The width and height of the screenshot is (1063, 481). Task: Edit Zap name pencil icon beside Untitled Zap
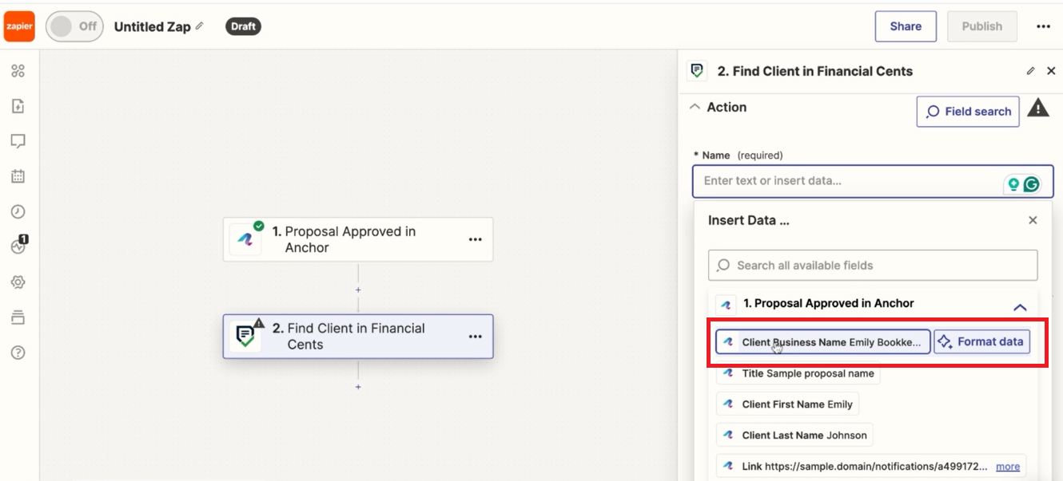click(199, 26)
